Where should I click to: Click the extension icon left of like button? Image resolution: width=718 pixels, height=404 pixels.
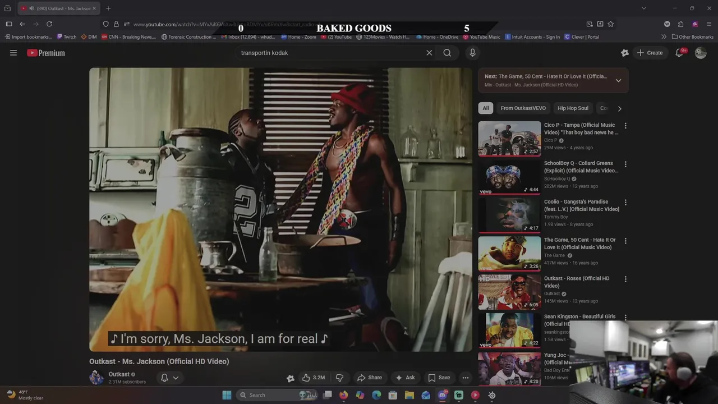(x=291, y=378)
